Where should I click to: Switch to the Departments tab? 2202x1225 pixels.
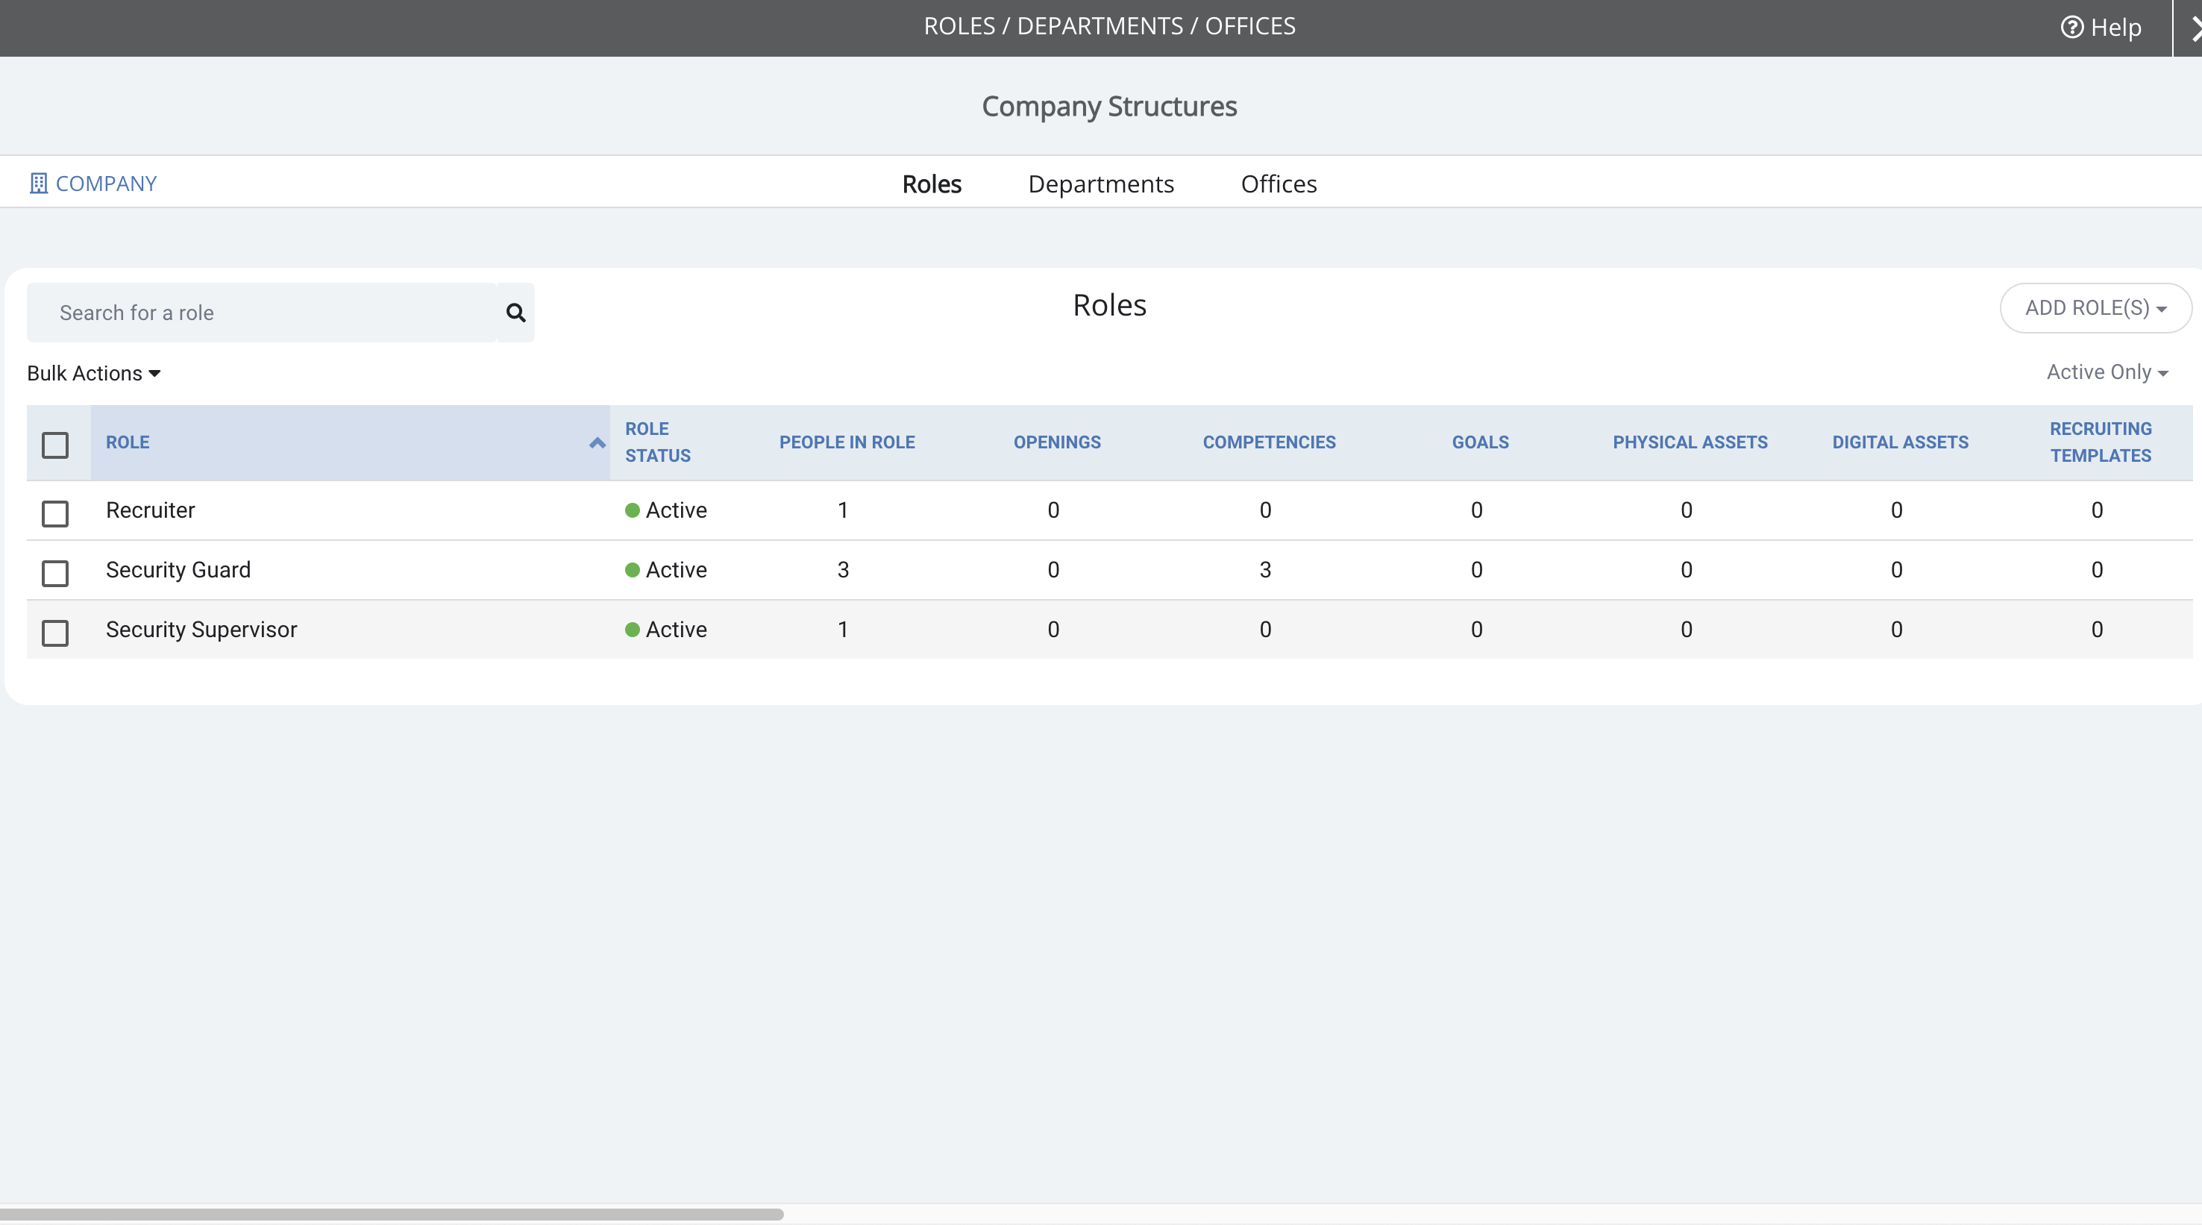[x=1101, y=184]
